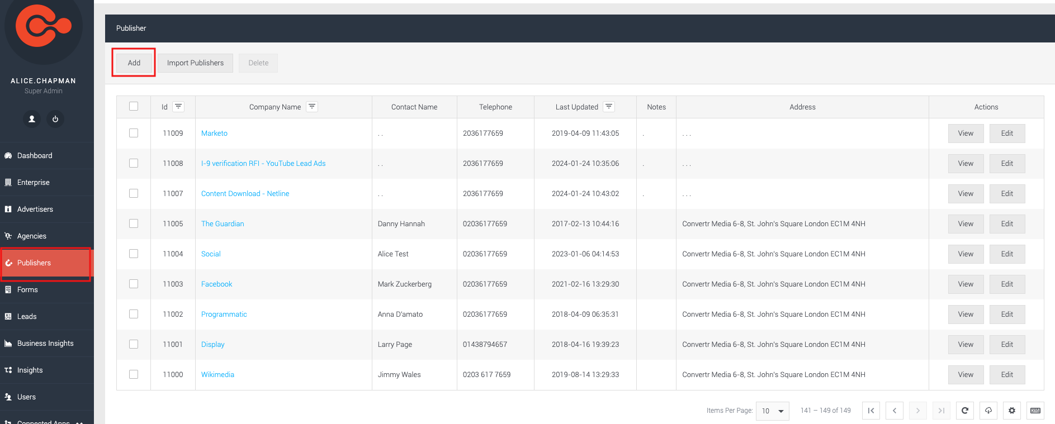Screen dimensions: 1055x424
Task: Open the Company Name column filter icon
Action: [x=312, y=107]
